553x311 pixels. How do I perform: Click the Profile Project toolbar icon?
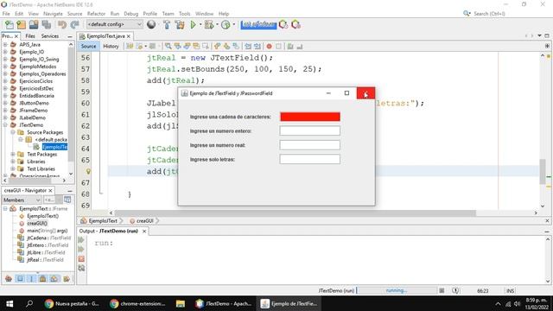[226, 25]
